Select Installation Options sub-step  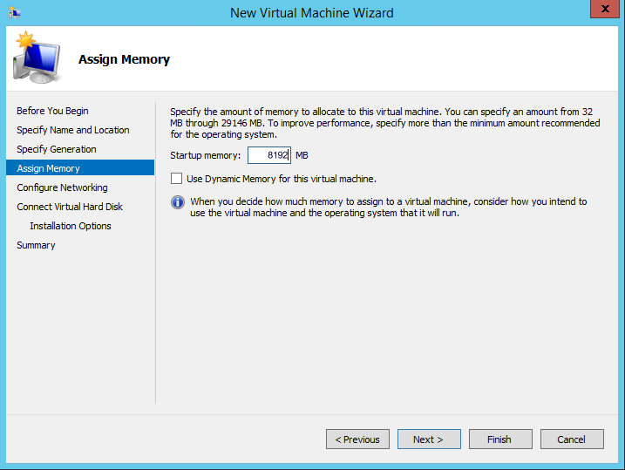71,226
